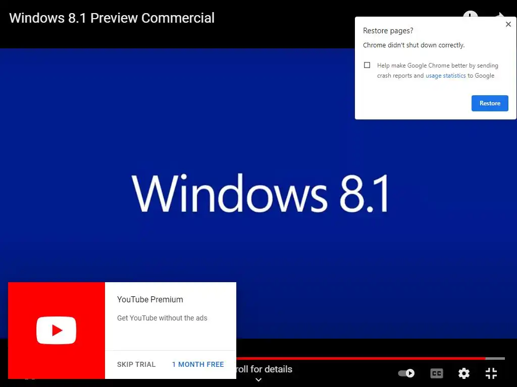Click the 'roll for details' text
The height and width of the screenshot is (387, 517).
click(x=264, y=369)
